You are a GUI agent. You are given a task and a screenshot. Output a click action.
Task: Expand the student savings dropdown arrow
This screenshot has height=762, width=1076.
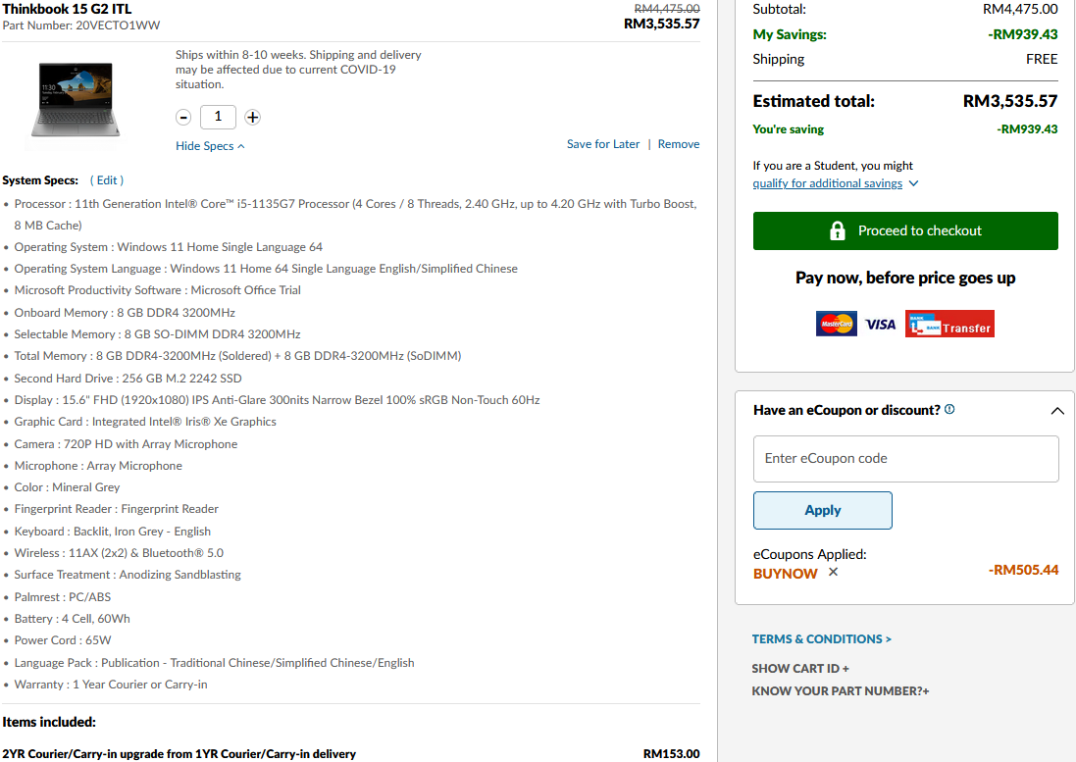(x=913, y=183)
